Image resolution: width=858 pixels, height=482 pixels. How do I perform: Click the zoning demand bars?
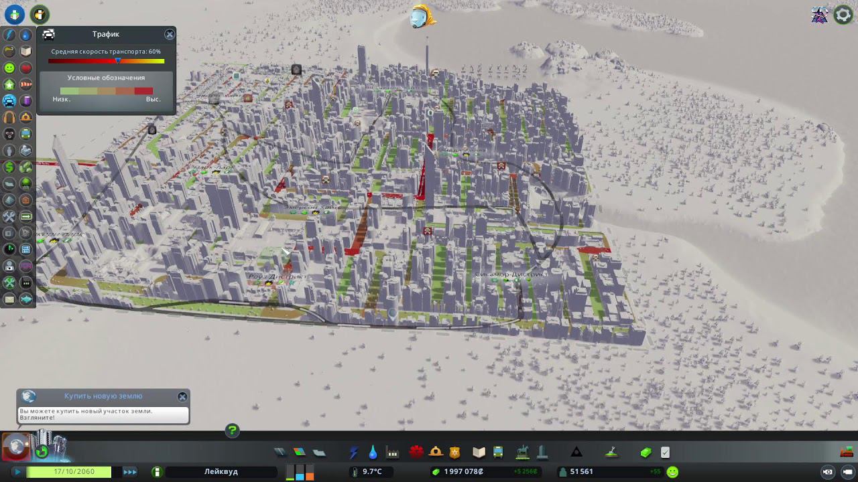coord(300,472)
